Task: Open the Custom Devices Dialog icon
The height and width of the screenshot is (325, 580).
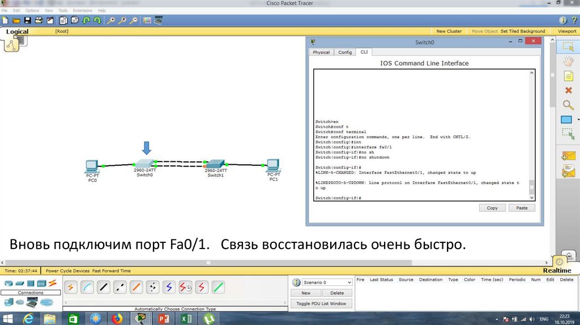Action: click(x=159, y=20)
